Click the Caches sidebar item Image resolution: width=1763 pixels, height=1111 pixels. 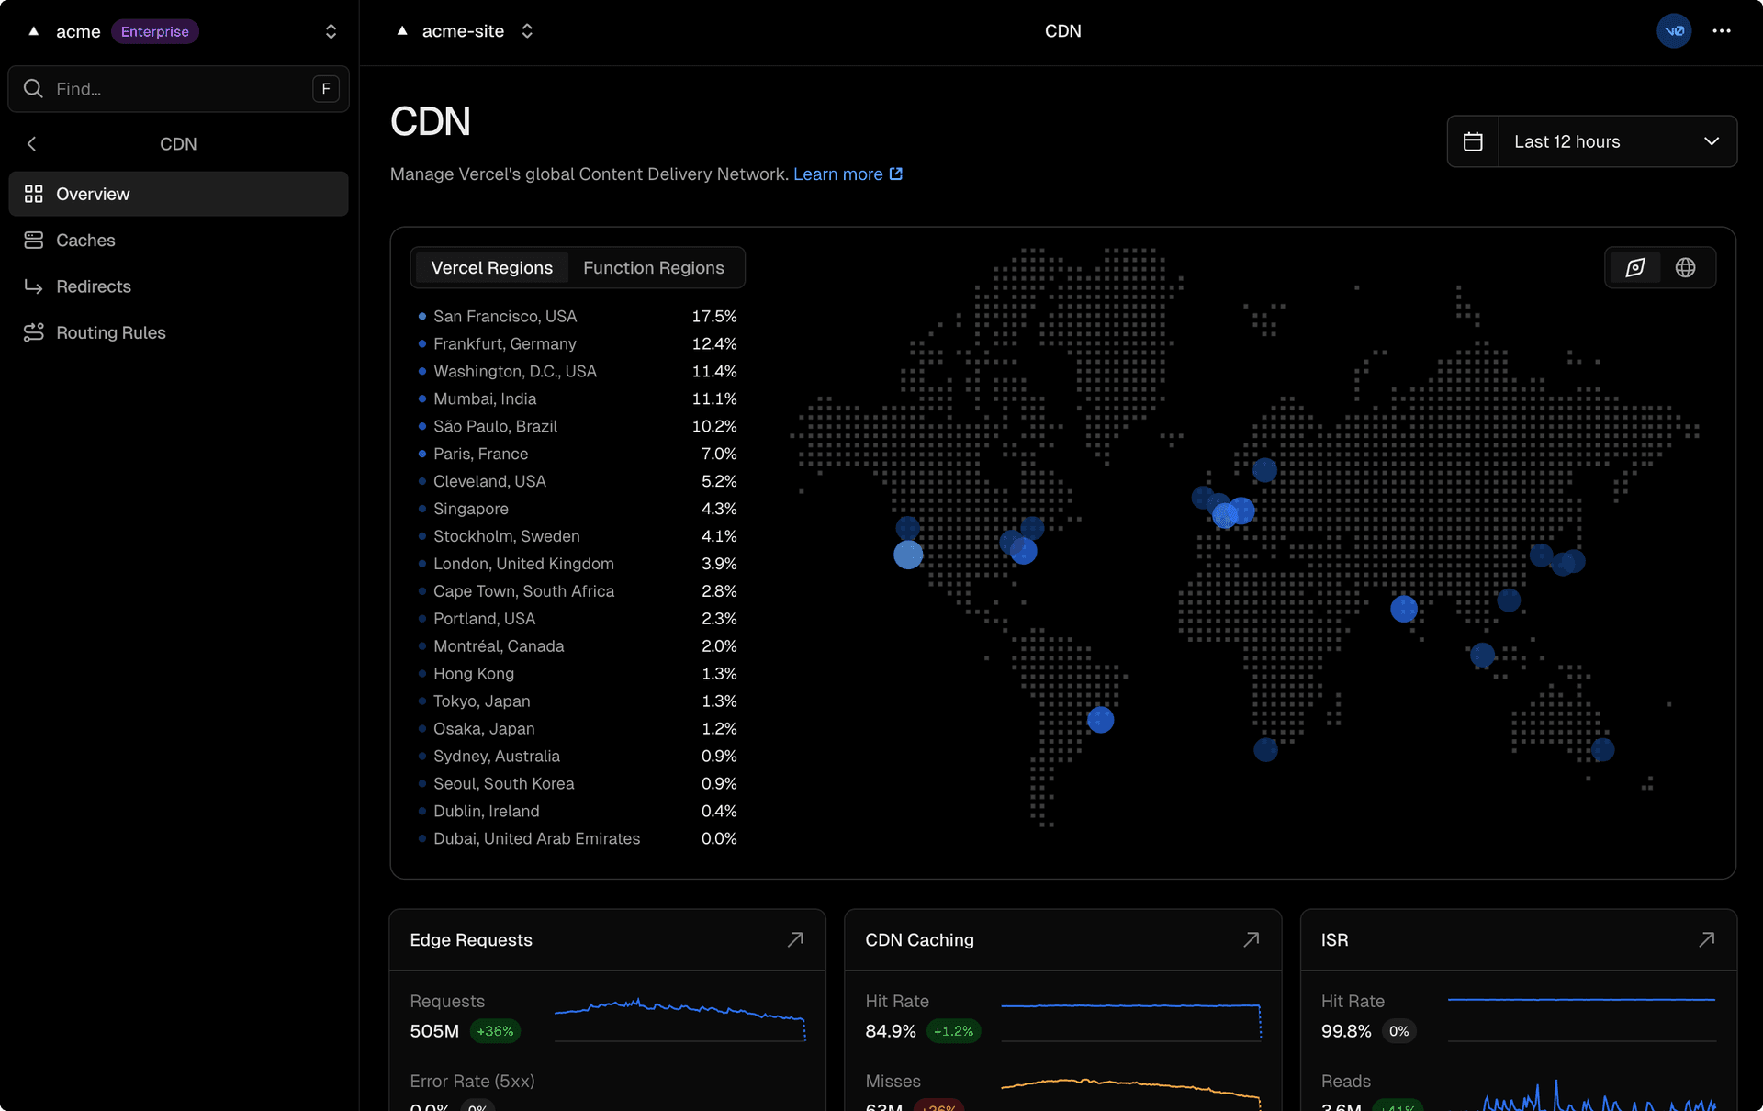(85, 241)
